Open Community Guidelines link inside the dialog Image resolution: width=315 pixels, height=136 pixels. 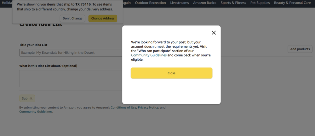click(x=149, y=55)
